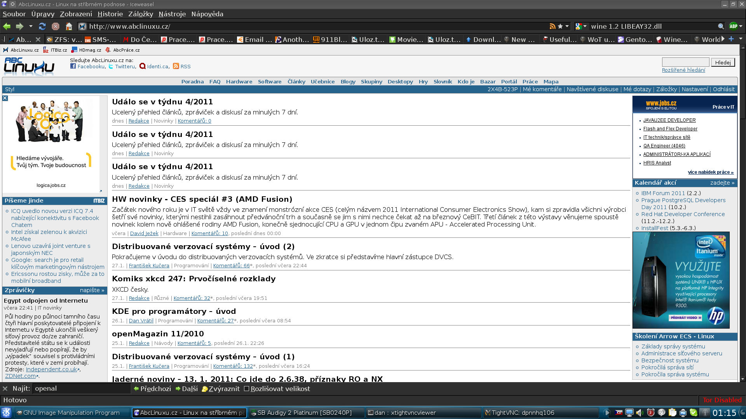The image size is (746, 419).
Task: Click the page vertical scrollbar track
Action: coord(743,233)
